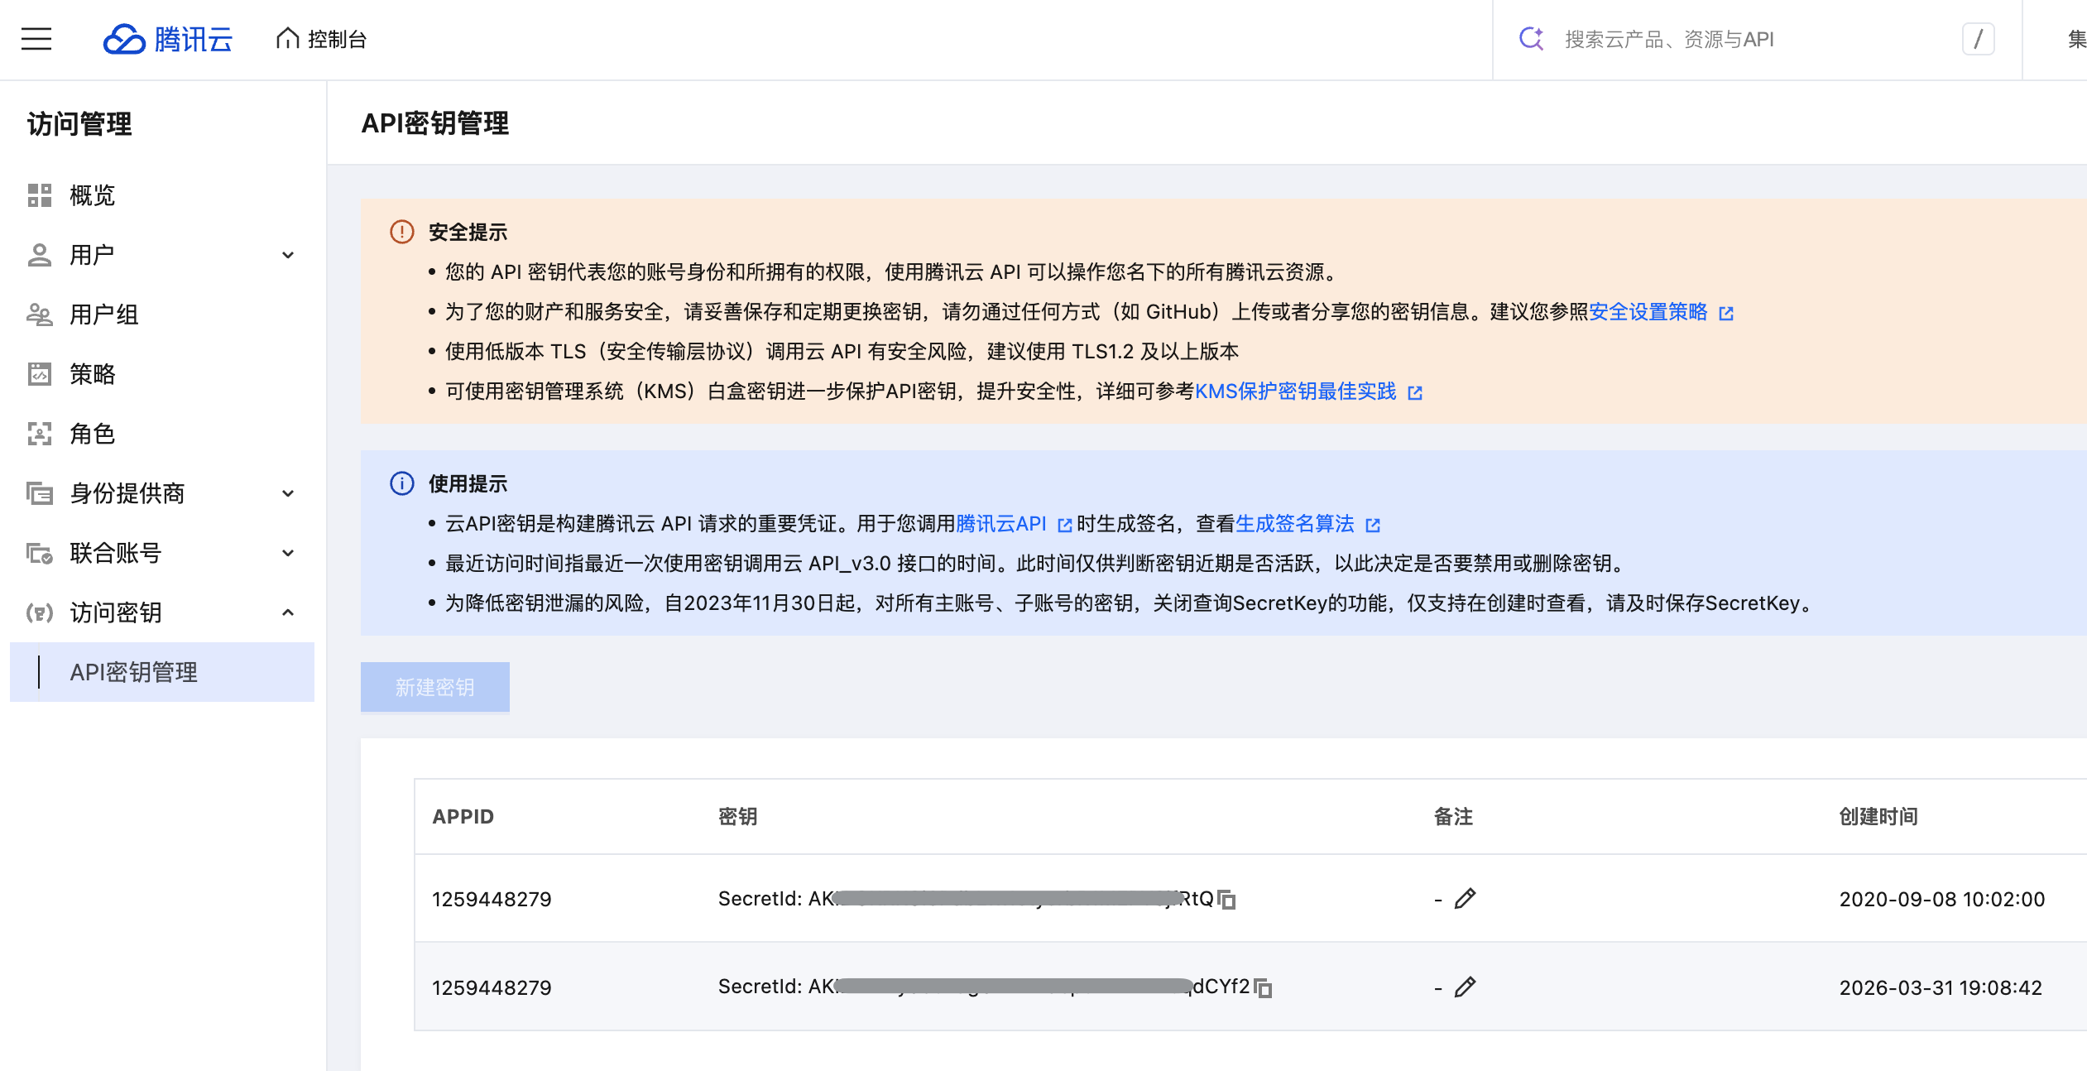Click the Tencent Cloud logo

pyautogui.click(x=168, y=39)
